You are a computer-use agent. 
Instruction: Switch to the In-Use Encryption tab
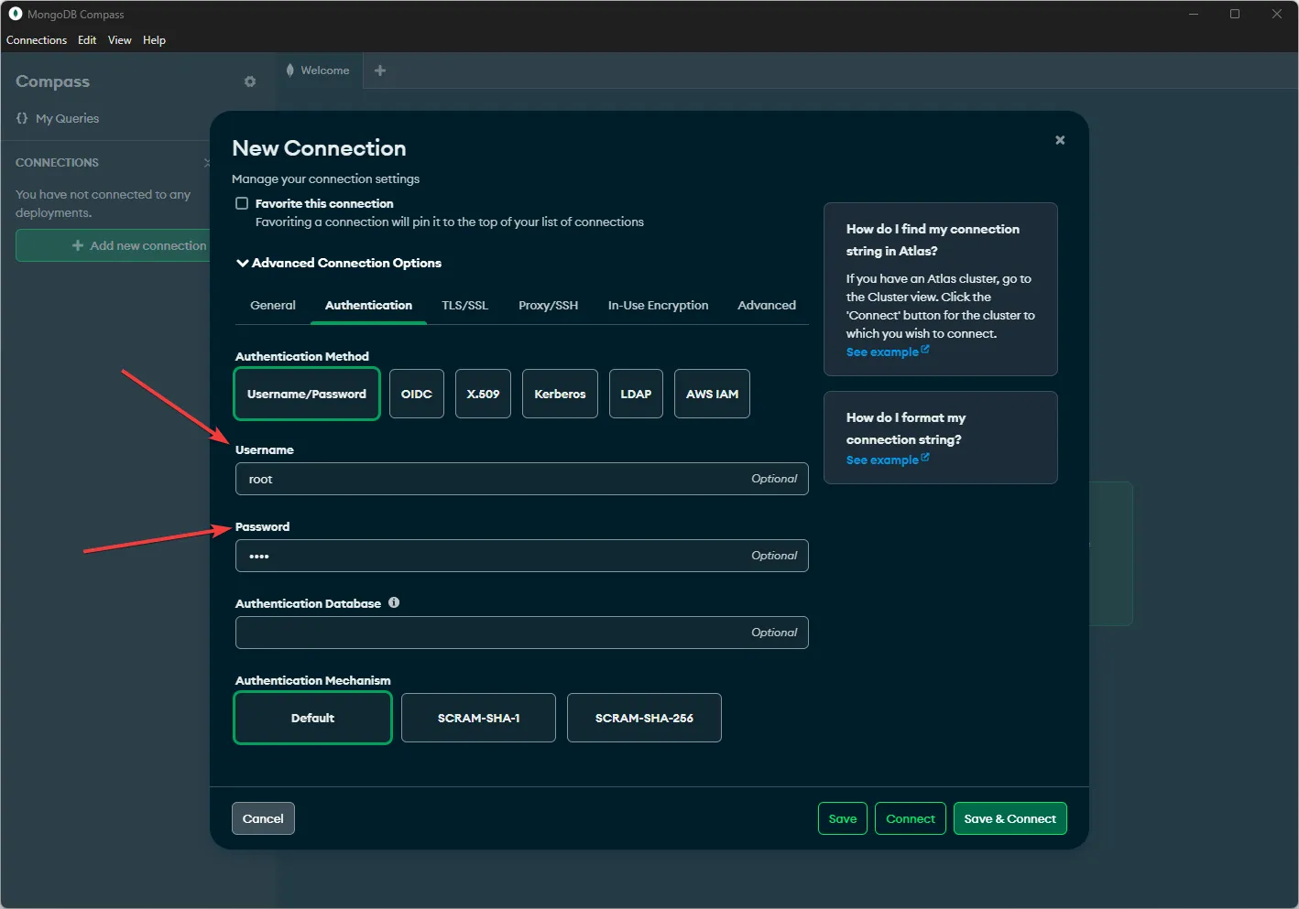(x=658, y=305)
